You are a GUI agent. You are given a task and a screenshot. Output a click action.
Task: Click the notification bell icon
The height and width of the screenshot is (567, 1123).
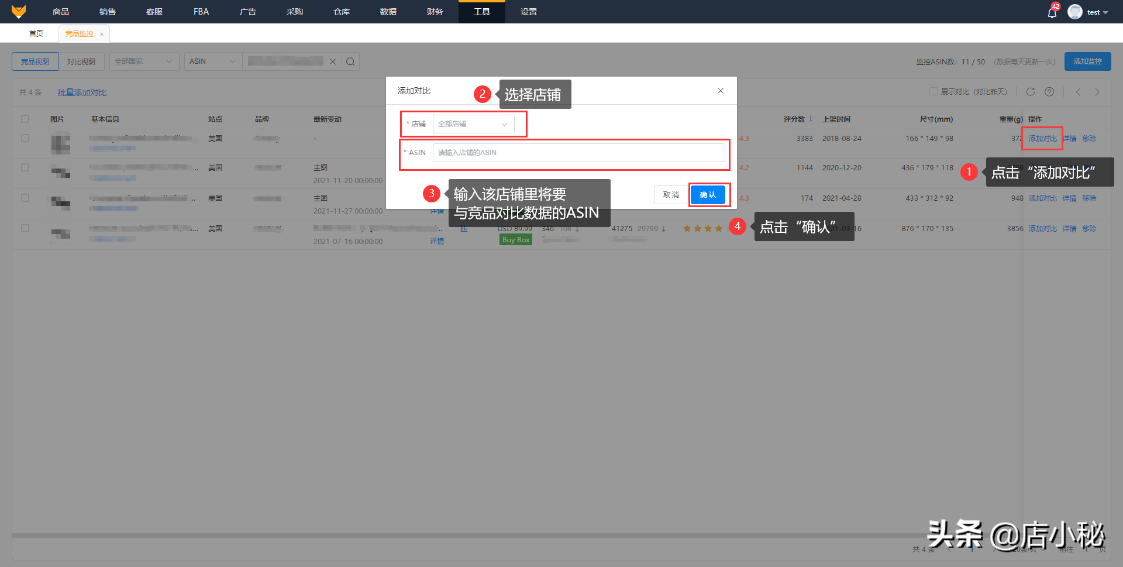pyautogui.click(x=1051, y=12)
